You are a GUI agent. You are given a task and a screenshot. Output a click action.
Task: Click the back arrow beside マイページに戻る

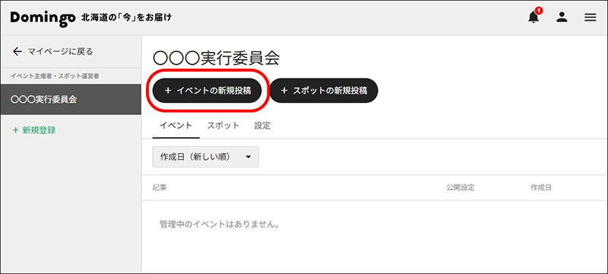[x=17, y=52]
